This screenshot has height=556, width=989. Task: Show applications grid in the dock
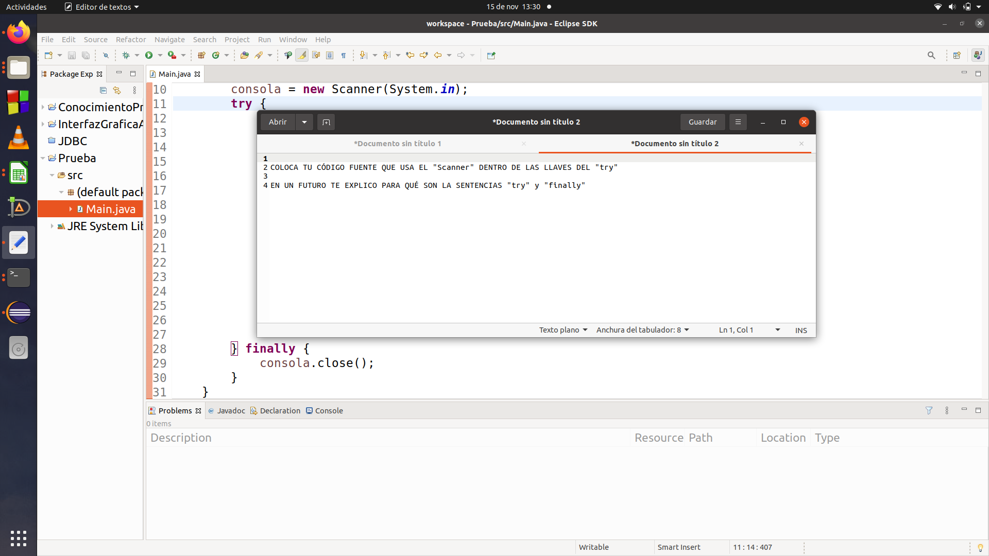click(x=19, y=538)
